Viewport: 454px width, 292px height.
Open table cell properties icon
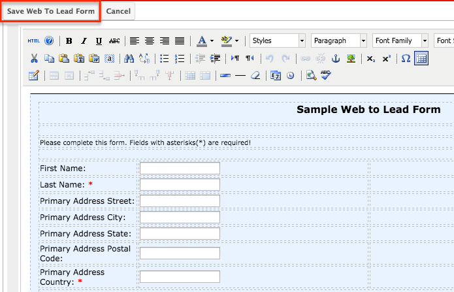(69, 76)
